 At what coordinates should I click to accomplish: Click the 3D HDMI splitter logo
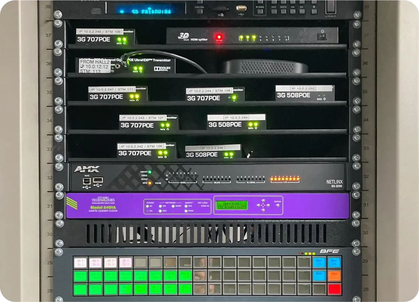tap(183, 37)
